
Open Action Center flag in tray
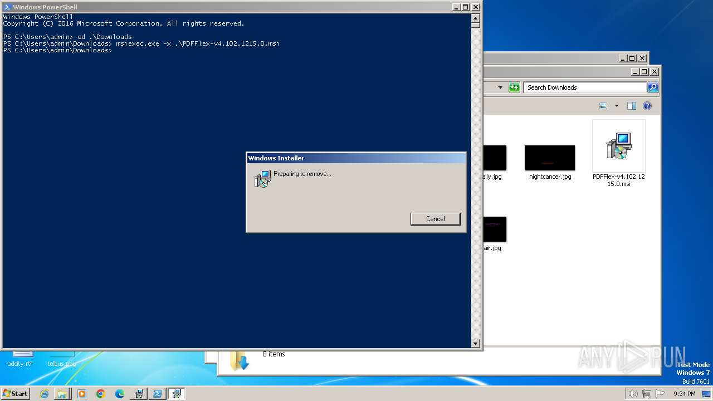tap(660, 394)
